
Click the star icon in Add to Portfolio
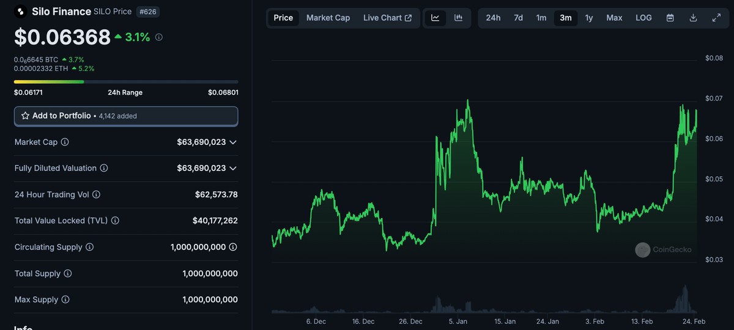(x=26, y=116)
